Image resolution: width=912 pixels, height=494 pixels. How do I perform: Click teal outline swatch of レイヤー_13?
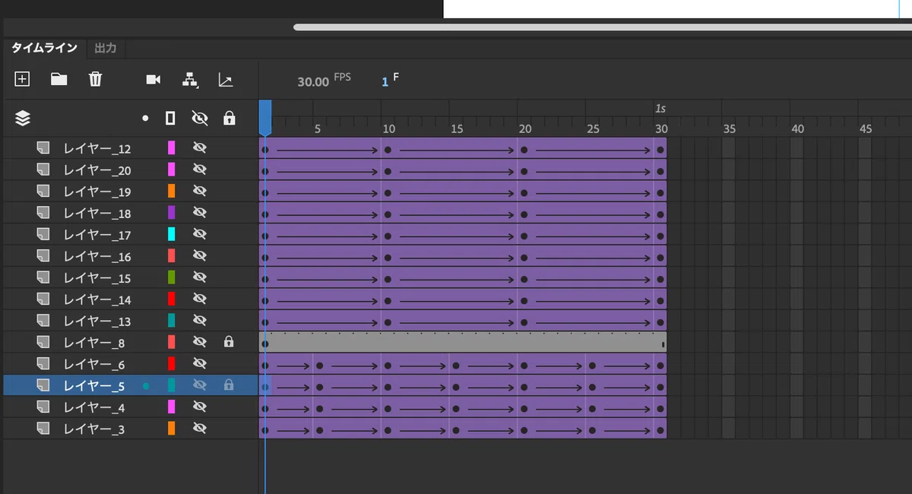172,320
